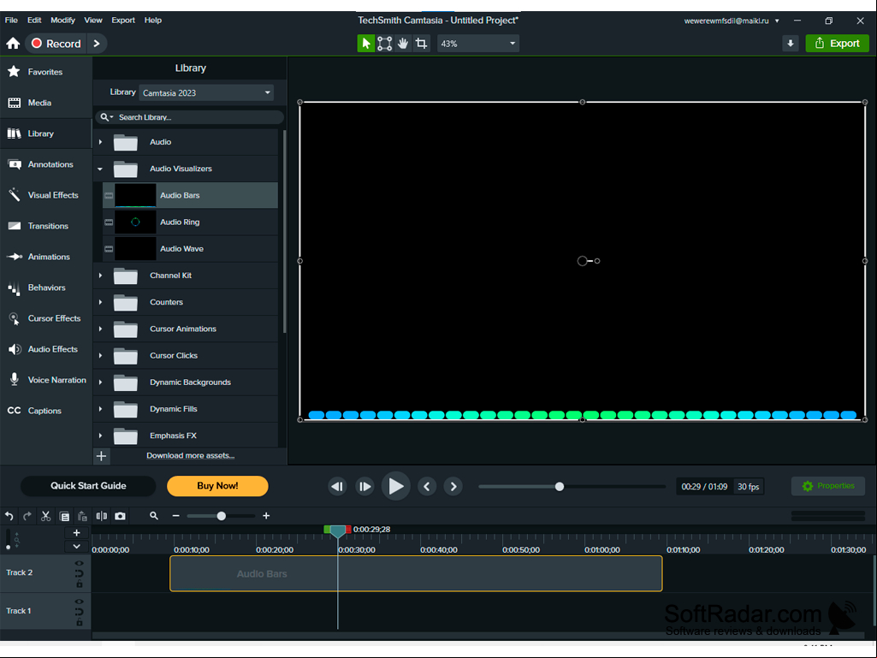The width and height of the screenshot is (877, 658).
Task: Open the File menu
Action: 11,21
